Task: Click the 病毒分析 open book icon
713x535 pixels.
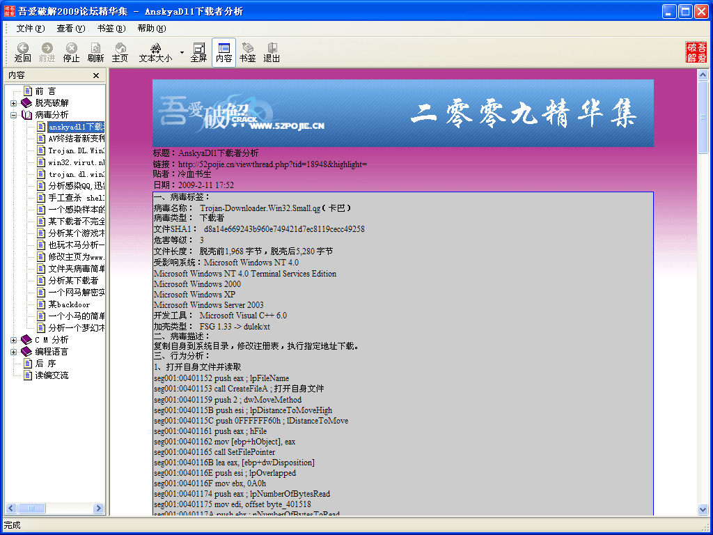Action: [x=26, y=115]
